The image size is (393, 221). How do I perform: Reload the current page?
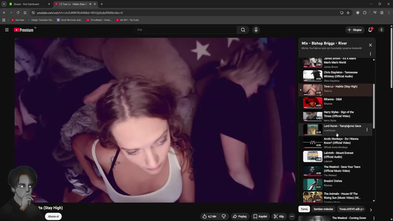(x=18, y=13)
